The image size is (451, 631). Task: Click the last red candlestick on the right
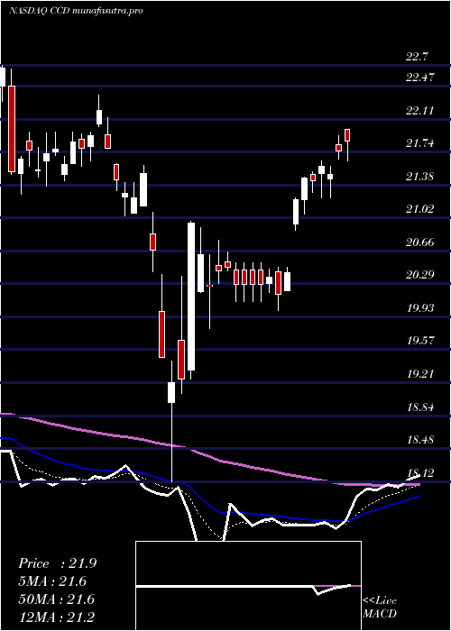click(347, 135)
